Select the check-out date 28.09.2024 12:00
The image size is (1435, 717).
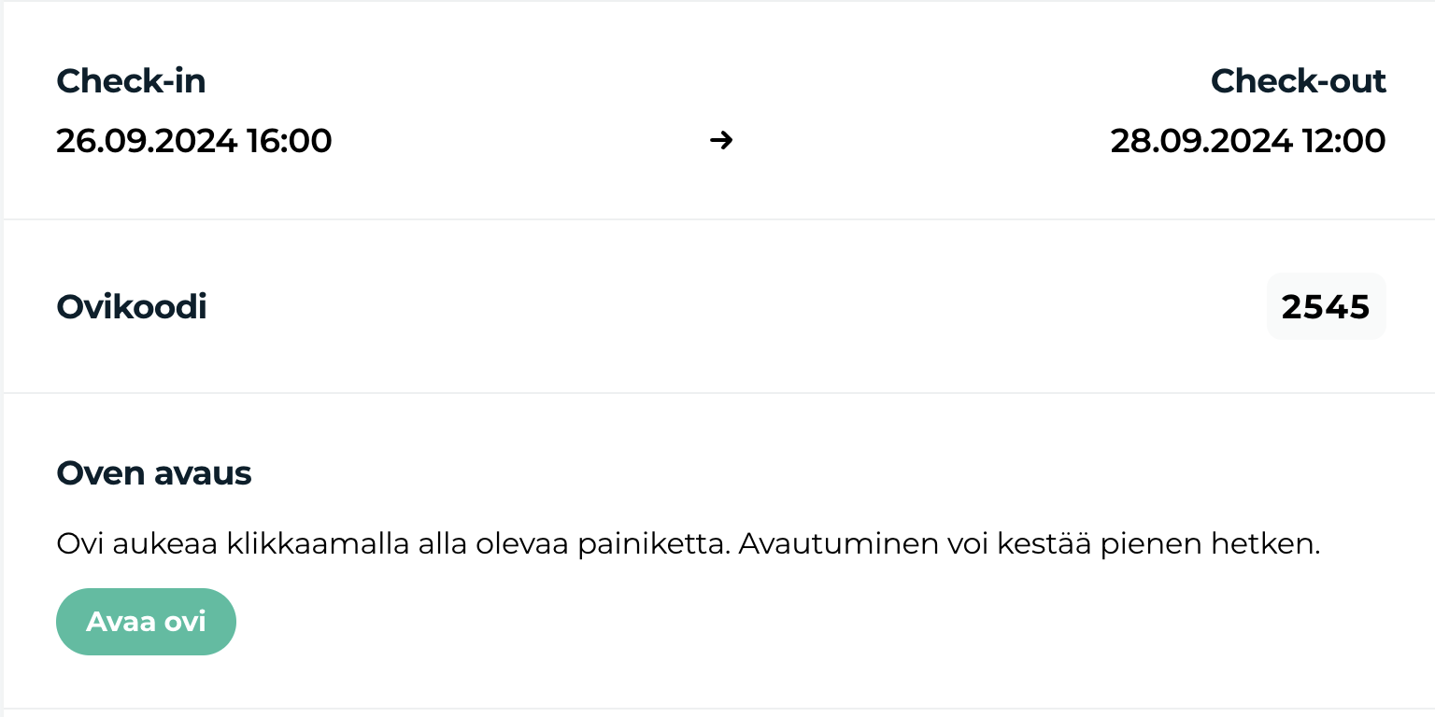point(1247,141)
